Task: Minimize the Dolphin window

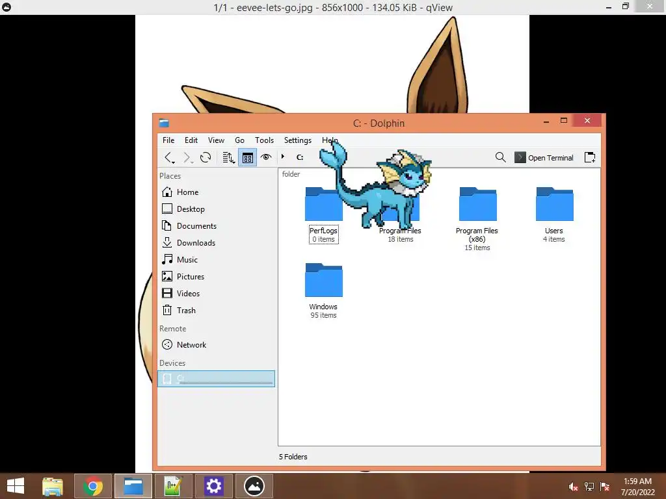Action: coord(546,120)
